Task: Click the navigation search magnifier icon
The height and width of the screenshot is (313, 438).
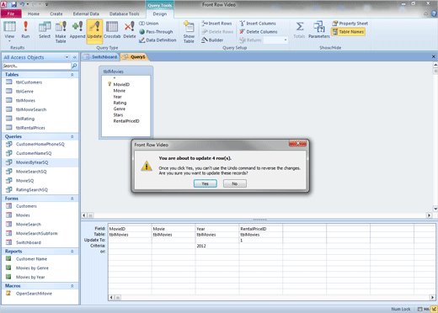Action: [x=74, y=66]
